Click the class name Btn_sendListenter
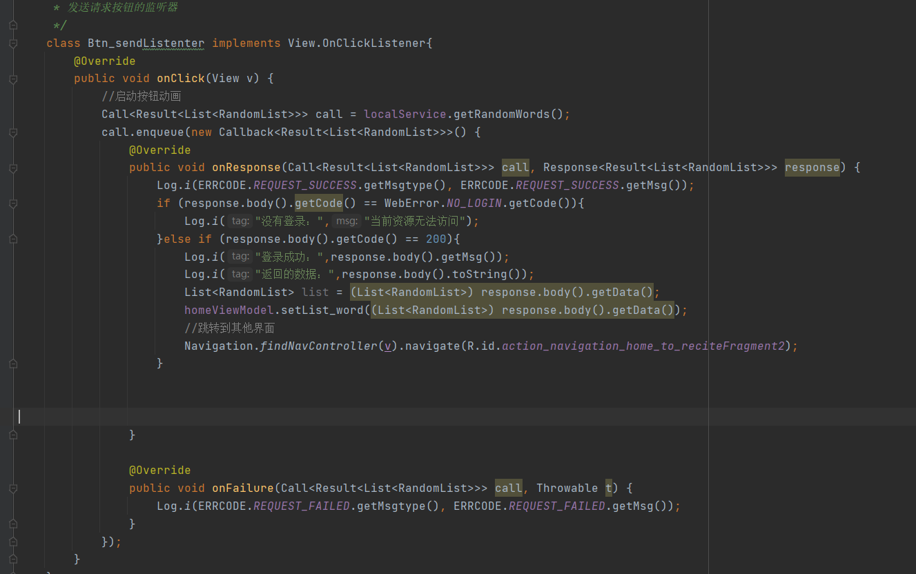This screenshot has height=574, width=916. click(146, 43)
